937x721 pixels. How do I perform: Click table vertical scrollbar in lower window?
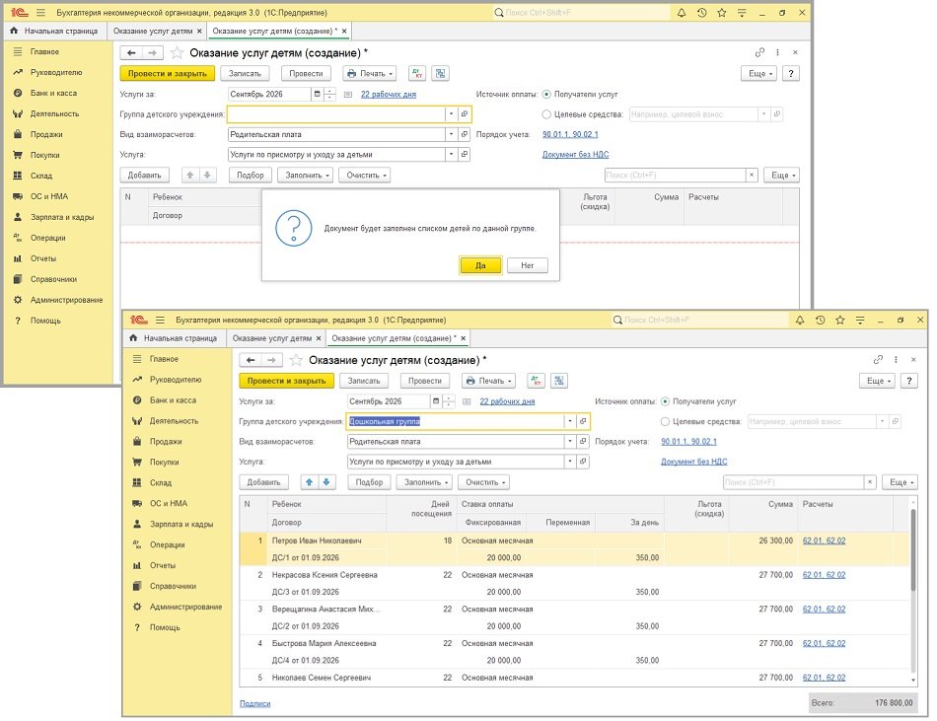(912, 592)
